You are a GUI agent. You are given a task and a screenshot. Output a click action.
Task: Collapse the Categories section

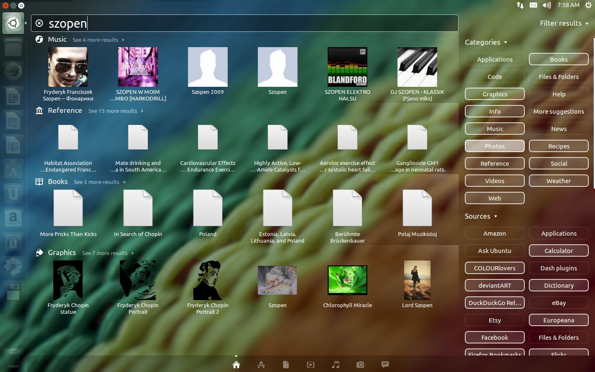(486, 42)
